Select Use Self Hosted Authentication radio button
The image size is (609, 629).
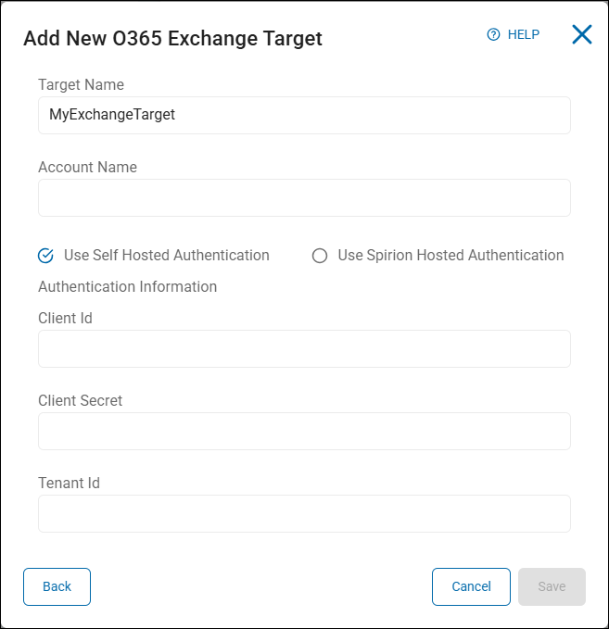click(45, 256)
